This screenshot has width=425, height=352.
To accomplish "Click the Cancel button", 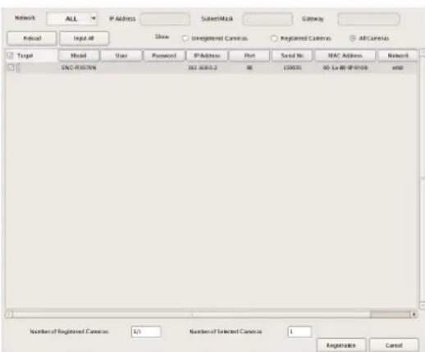I will 394,345.
